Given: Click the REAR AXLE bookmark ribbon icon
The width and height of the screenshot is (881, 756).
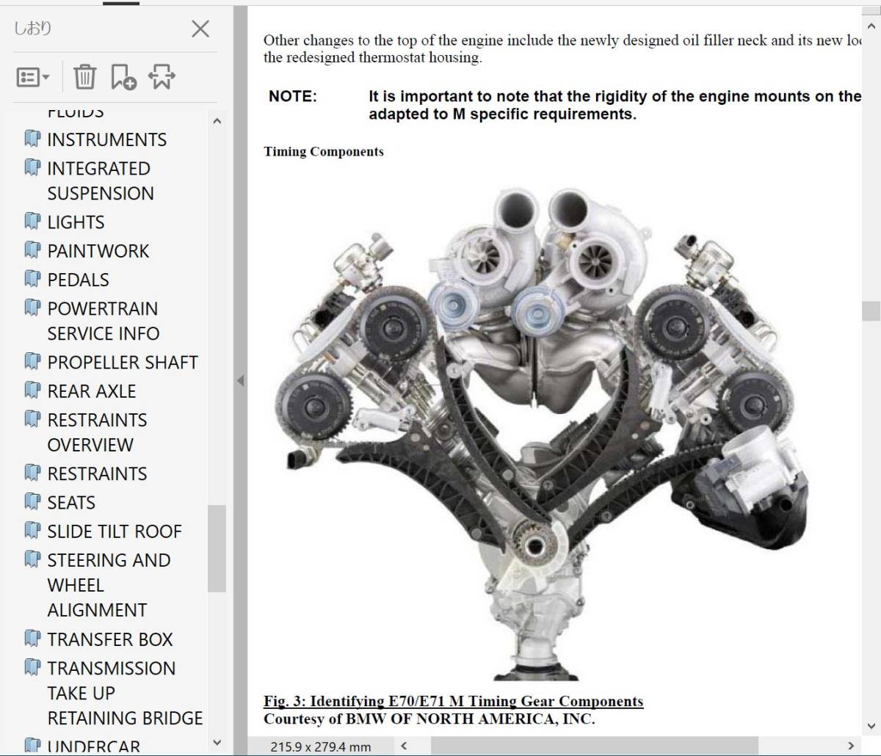Looking at the screenshot, I should pyautogui.click(x=32, y=390).
